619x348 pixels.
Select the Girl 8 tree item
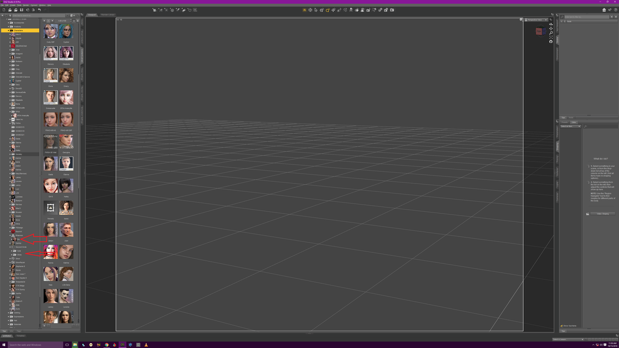(17, 146)
